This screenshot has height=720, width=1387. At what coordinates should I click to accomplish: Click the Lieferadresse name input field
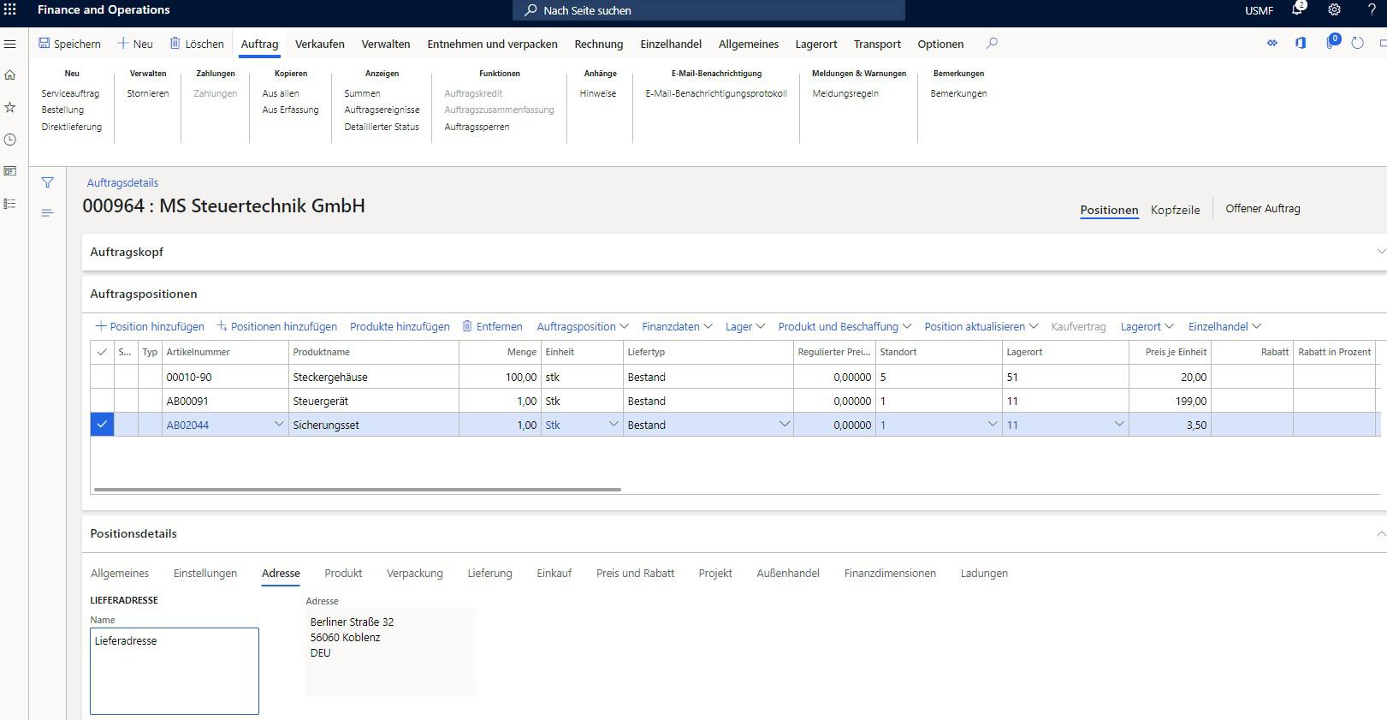tap(175, 671)
